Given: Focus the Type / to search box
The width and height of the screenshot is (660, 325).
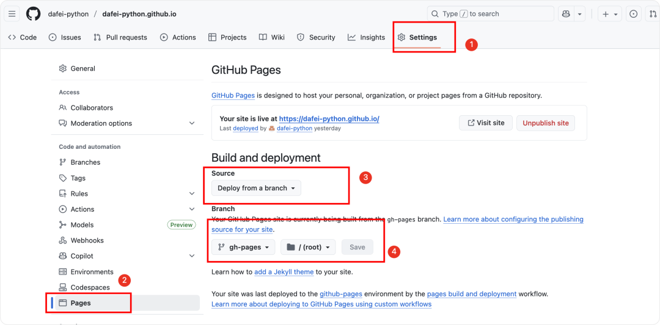Looking at the screenshot, I should pos(490,14).
